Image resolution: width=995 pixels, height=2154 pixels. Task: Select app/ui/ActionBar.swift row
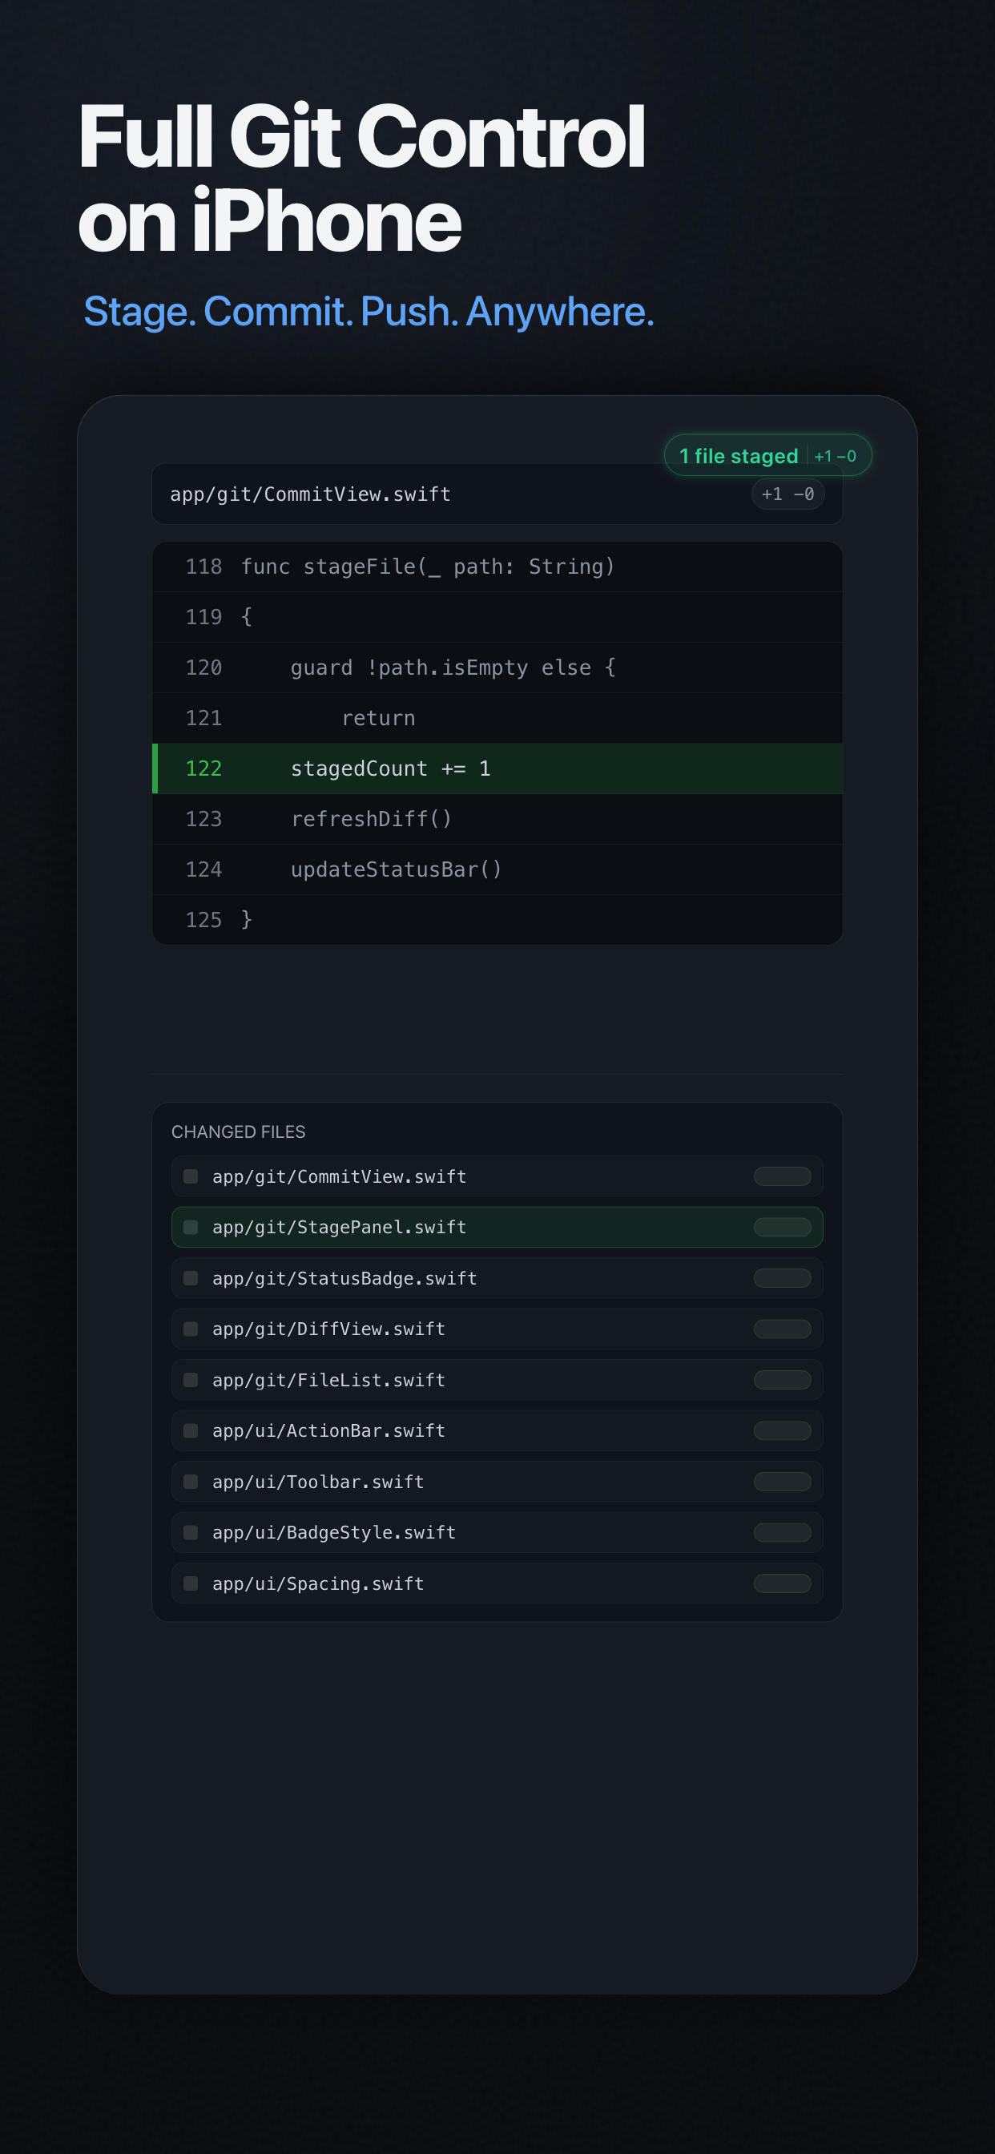[497, 1430]
